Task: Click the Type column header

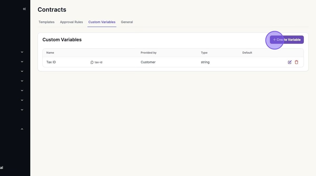Action: click(204, 53)
